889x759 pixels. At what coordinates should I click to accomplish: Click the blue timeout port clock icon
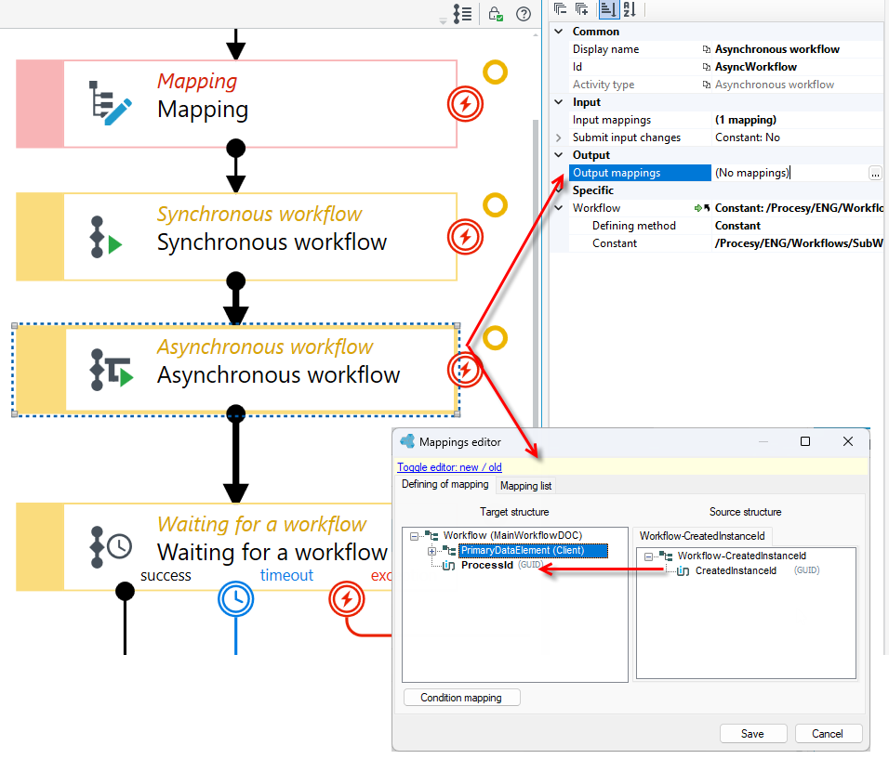[x=236, y=598]
